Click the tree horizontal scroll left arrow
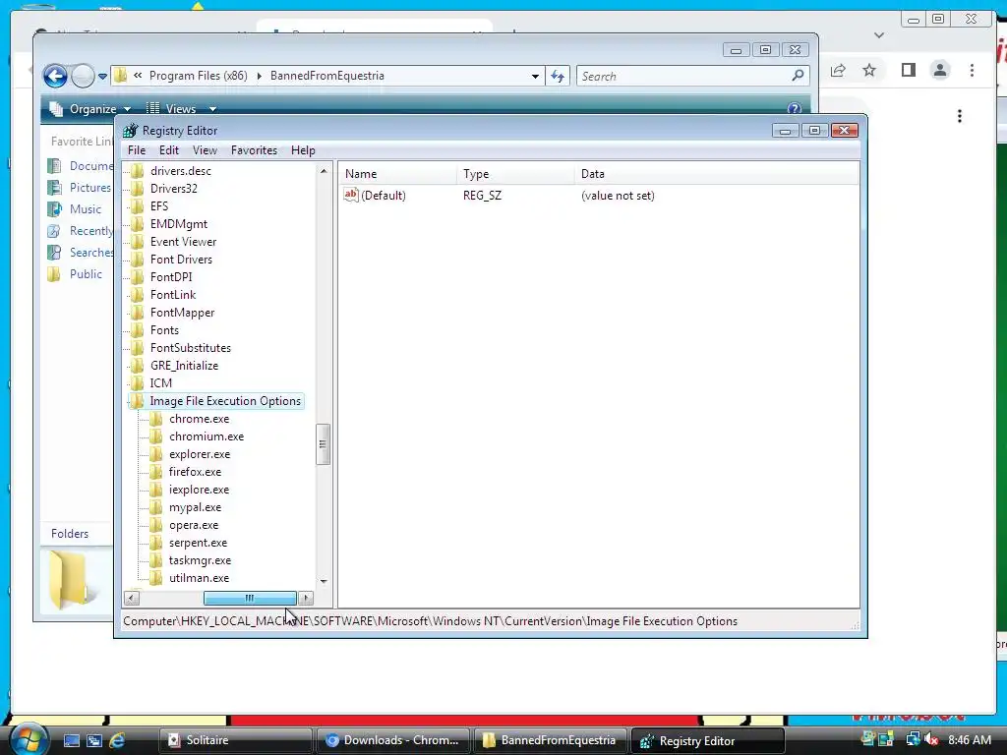1007x755 pixels. (x=131, y=598)
